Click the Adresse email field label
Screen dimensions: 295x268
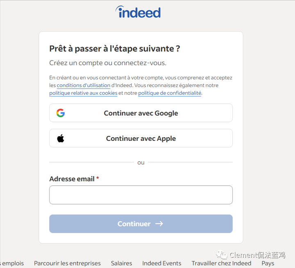coord(72,179)
